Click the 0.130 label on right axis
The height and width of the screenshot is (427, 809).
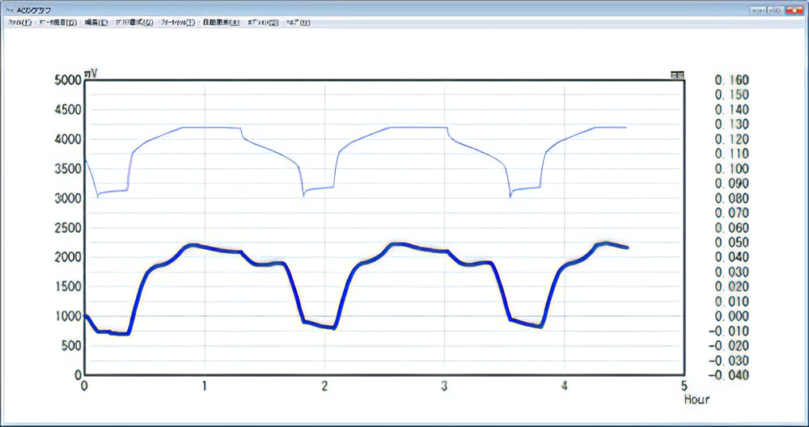click(731, 125)
